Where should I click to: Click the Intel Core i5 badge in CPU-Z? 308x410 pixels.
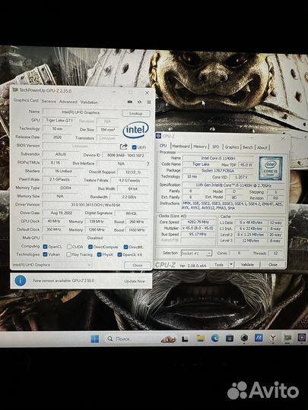271,168
